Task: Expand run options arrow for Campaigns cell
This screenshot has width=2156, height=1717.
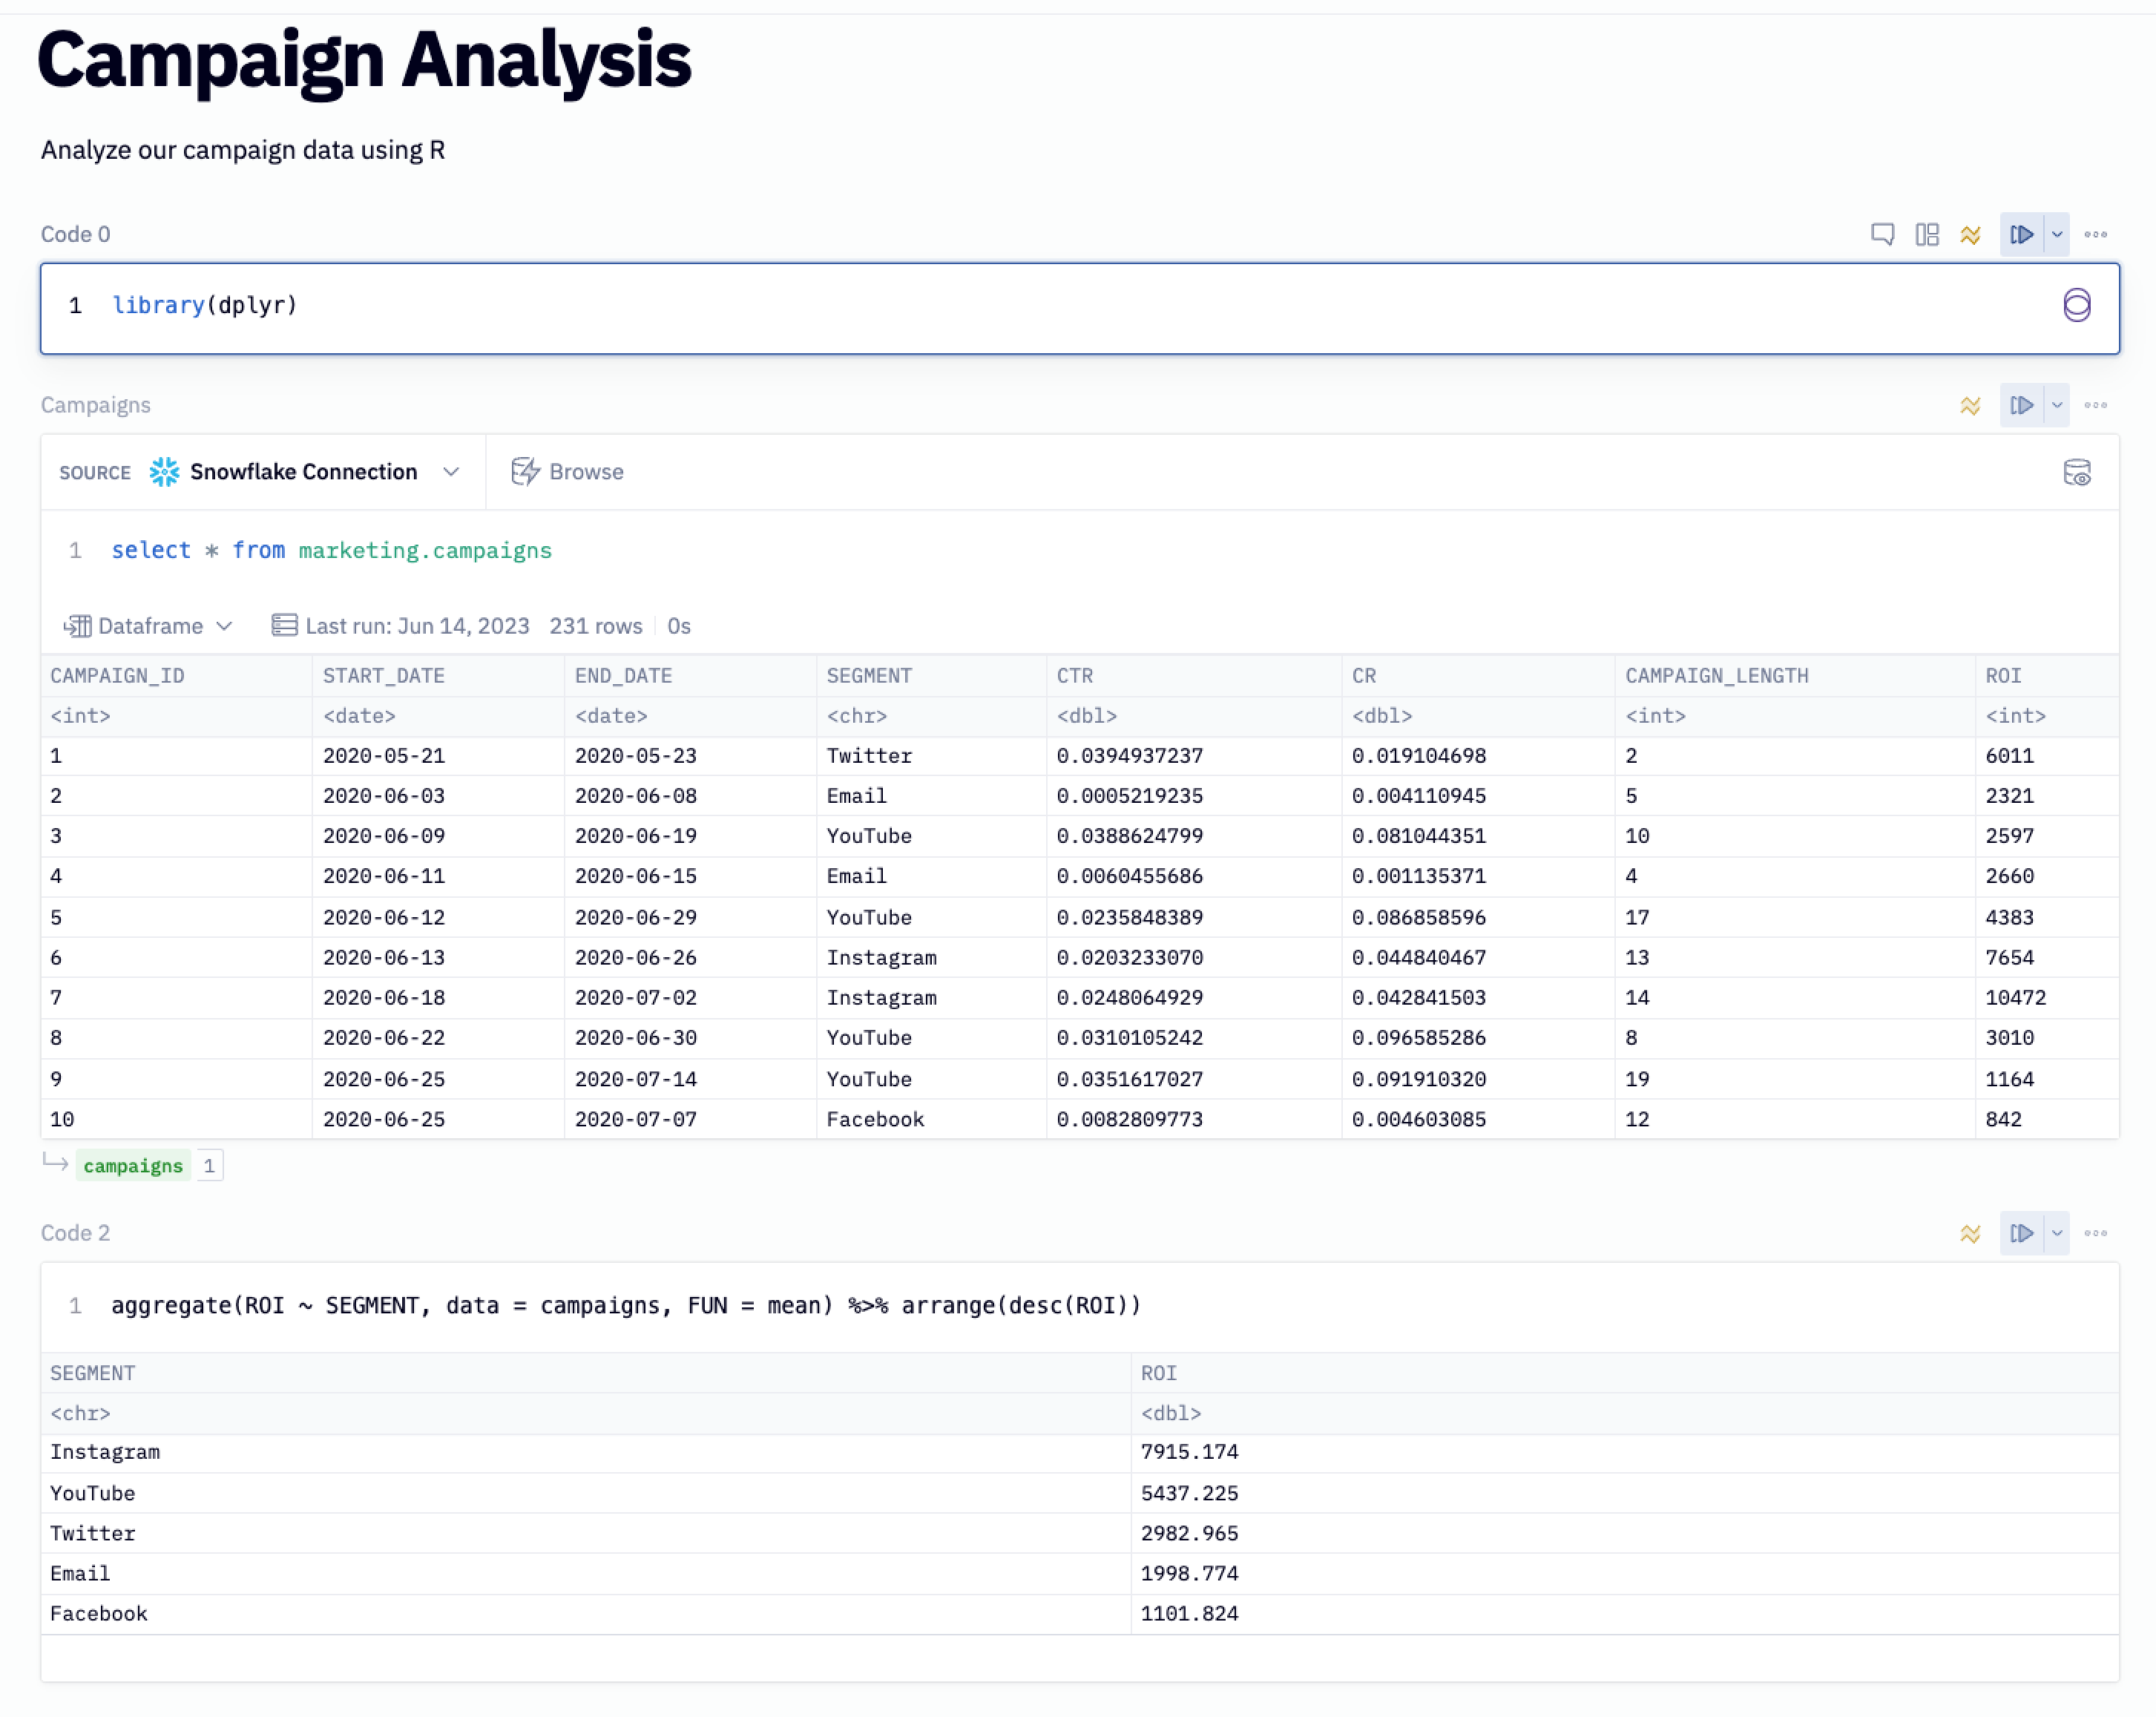Action: click(x=2057, y=405)
